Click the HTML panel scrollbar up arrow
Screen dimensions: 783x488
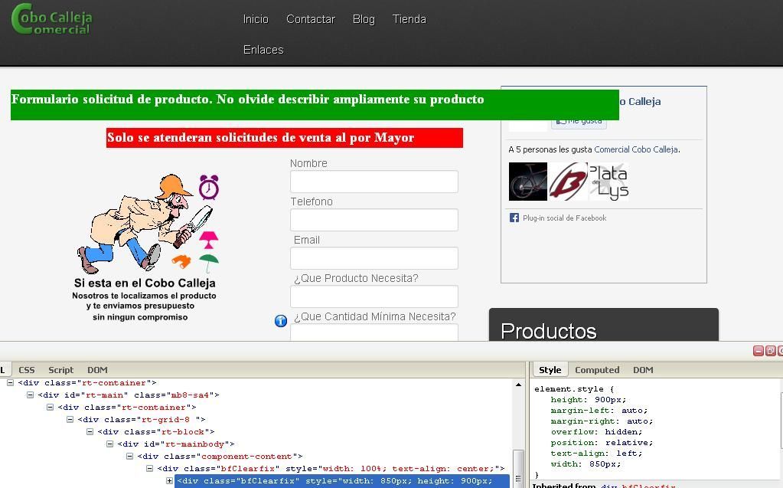[x=518, y=385]
